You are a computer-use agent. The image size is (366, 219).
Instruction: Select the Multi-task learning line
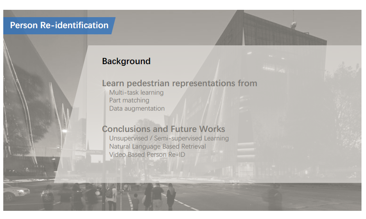pyautogui.click(x=136, y=92)
